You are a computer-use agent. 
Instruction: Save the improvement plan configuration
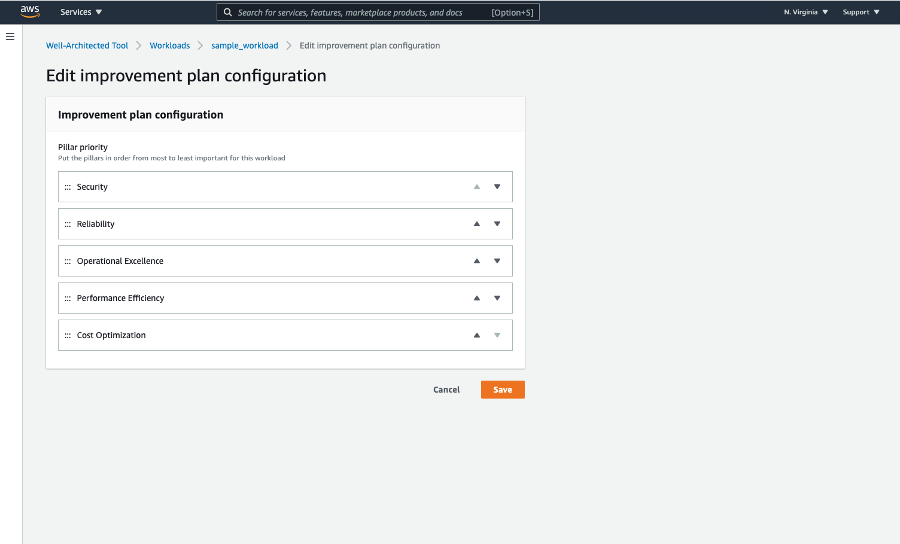[x=503, y=390]
